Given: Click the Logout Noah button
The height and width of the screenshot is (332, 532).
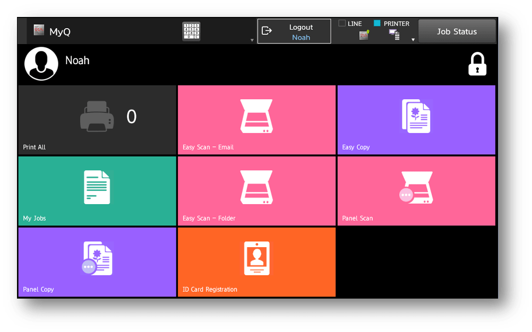Looking at the screenshot, I should click(x=294, y=31).
